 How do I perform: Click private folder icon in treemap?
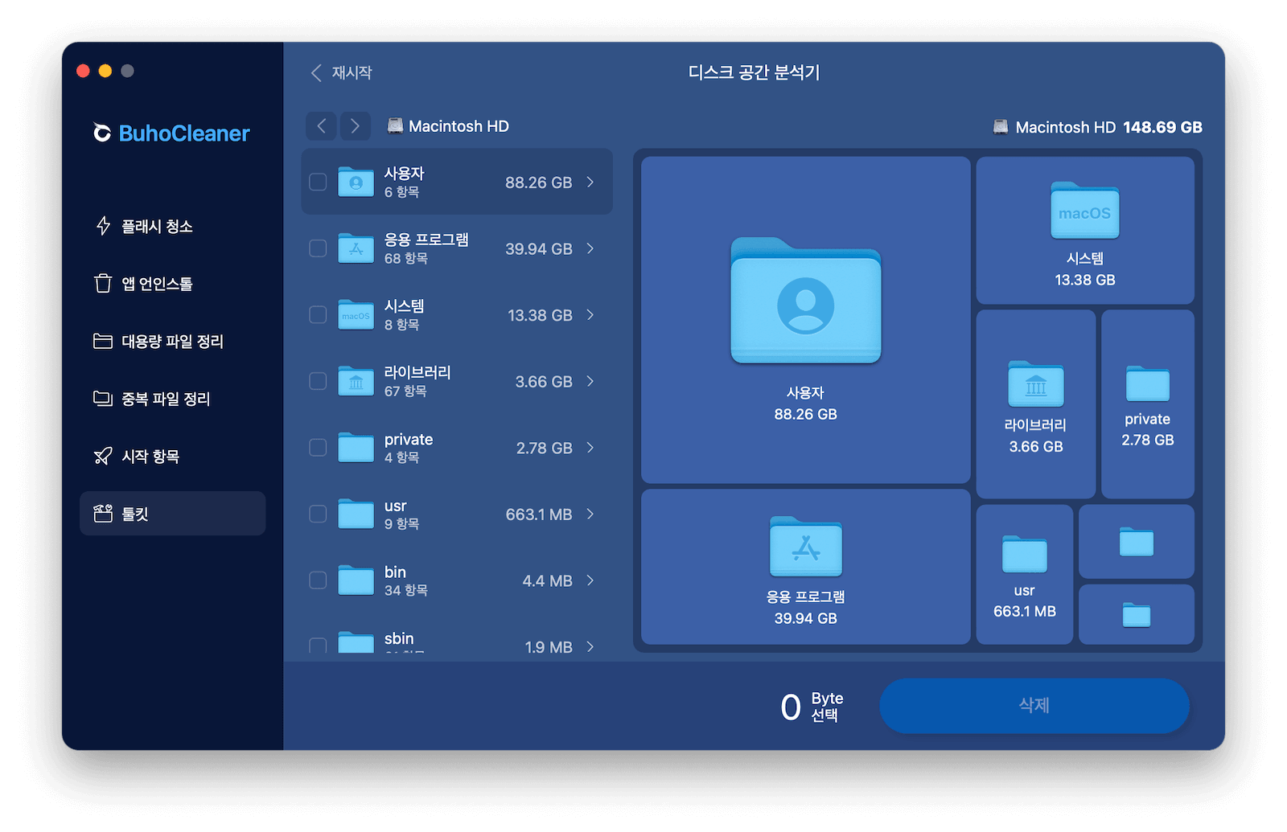1148,383
